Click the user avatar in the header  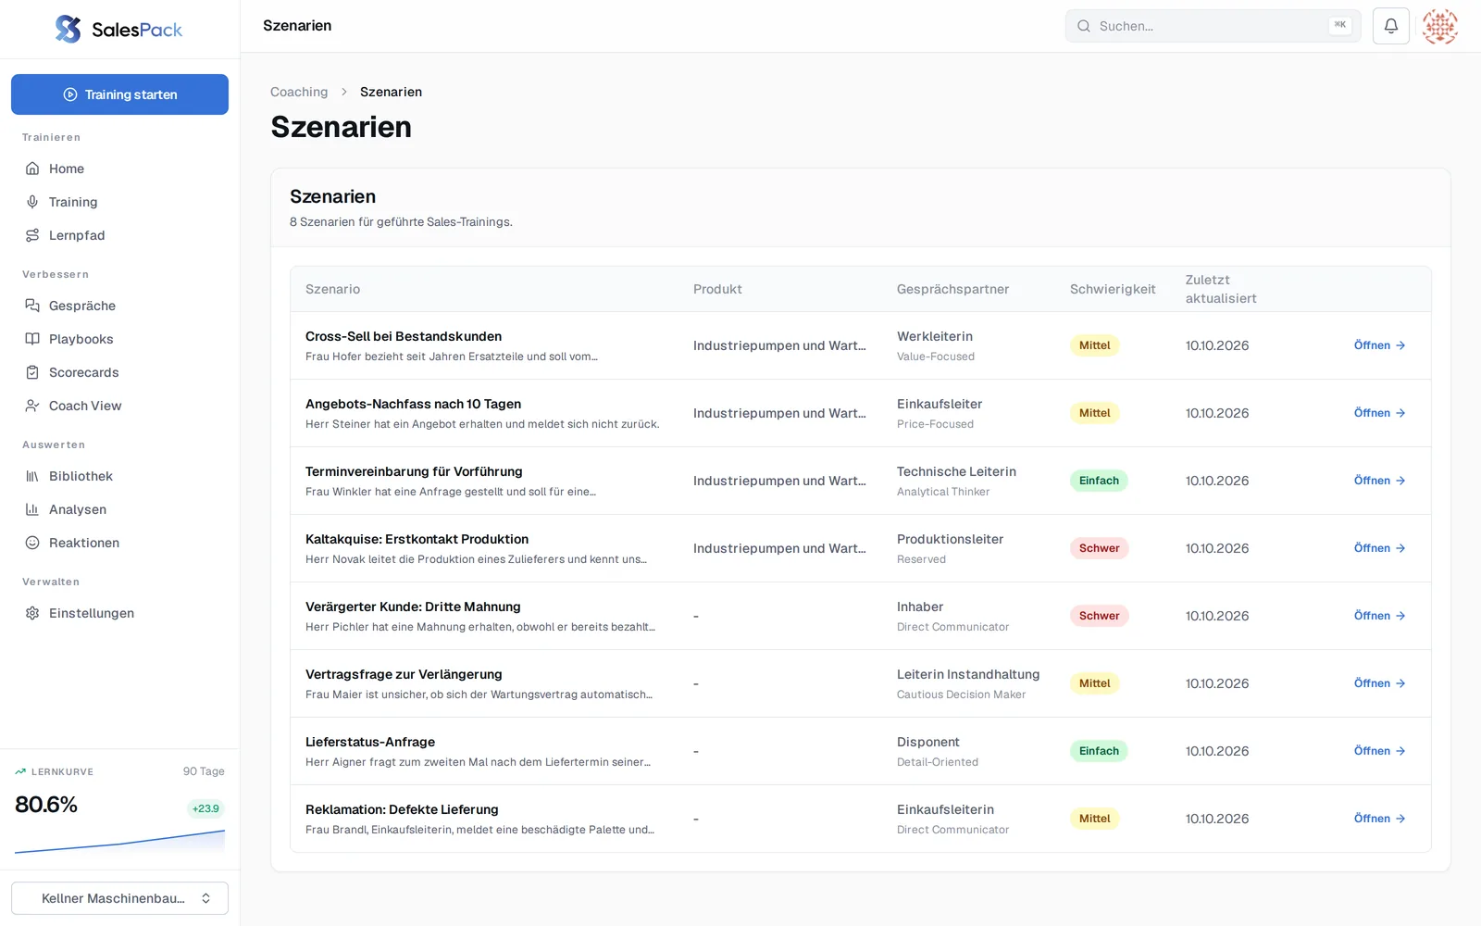(1440, 26)
